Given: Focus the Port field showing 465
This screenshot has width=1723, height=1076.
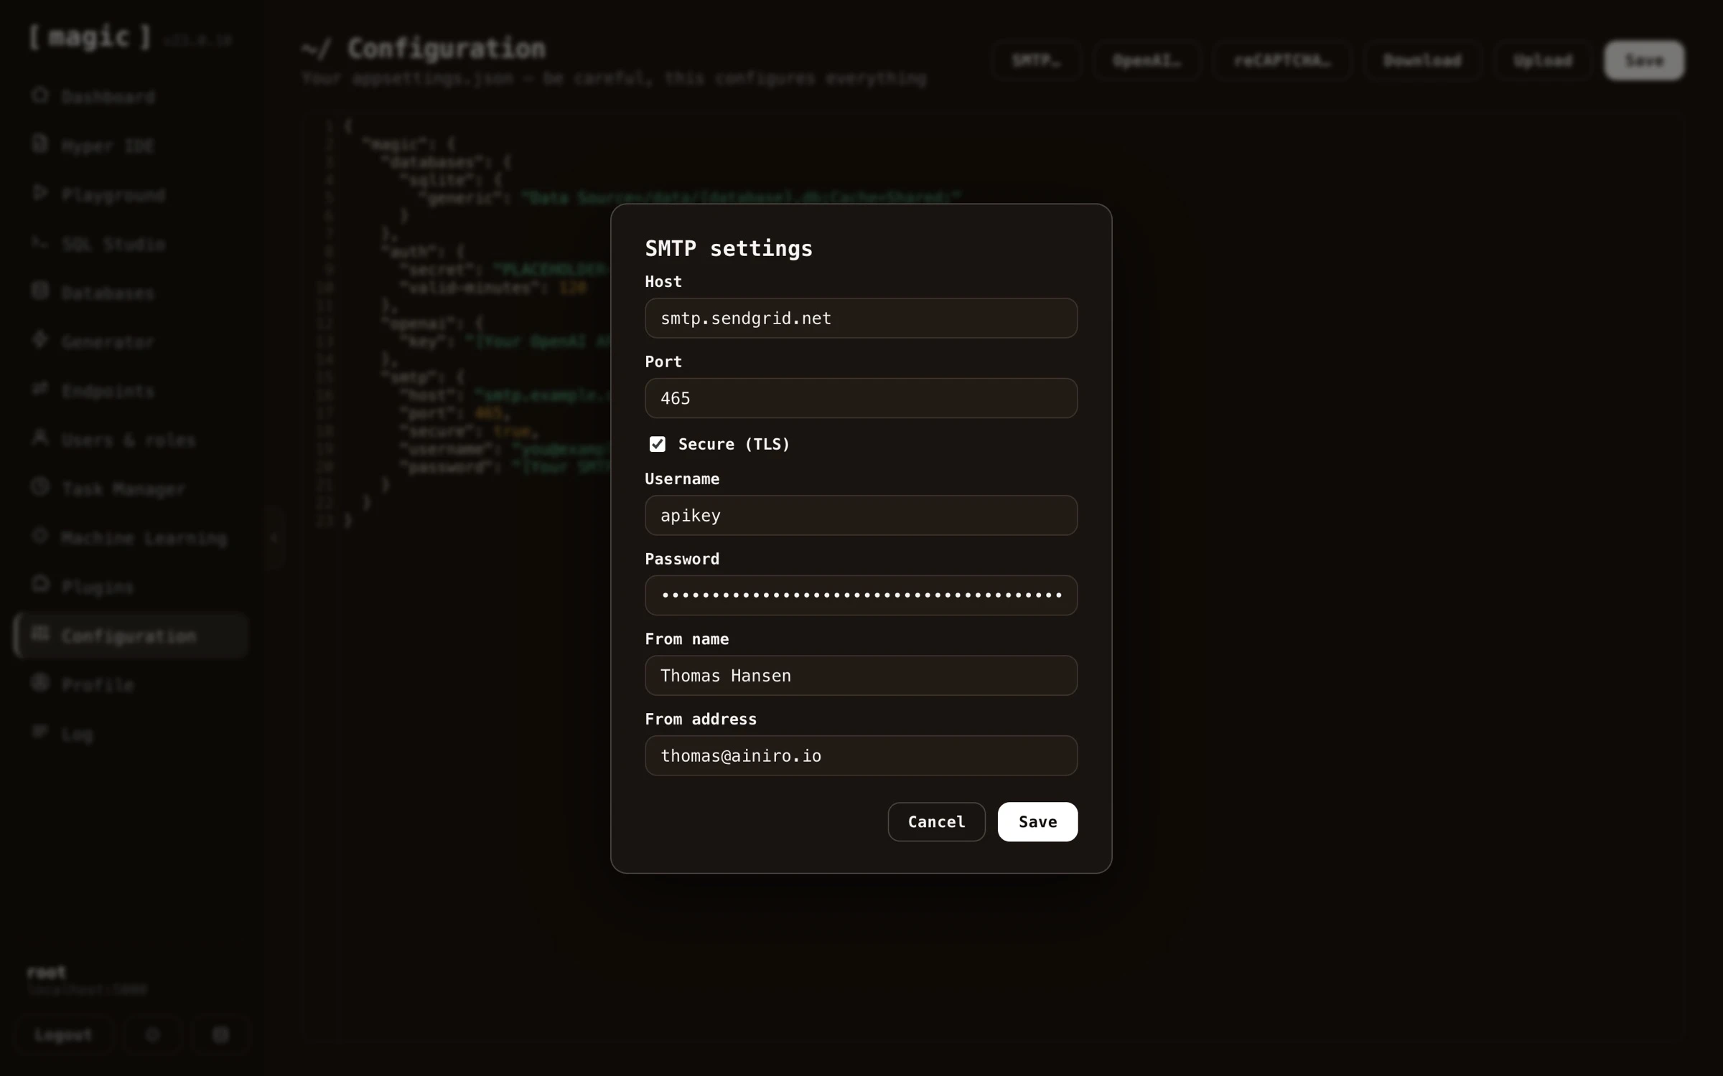Looking at the screenshot, I should [861, 398].
